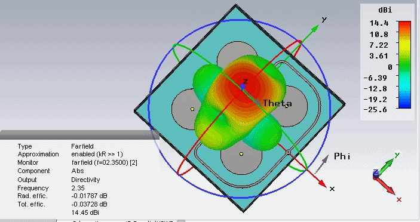Viewport: 420px width, 222px height.
Task: Select the yellow feed pin on bottom patch
Action: [x=241, y=154]
